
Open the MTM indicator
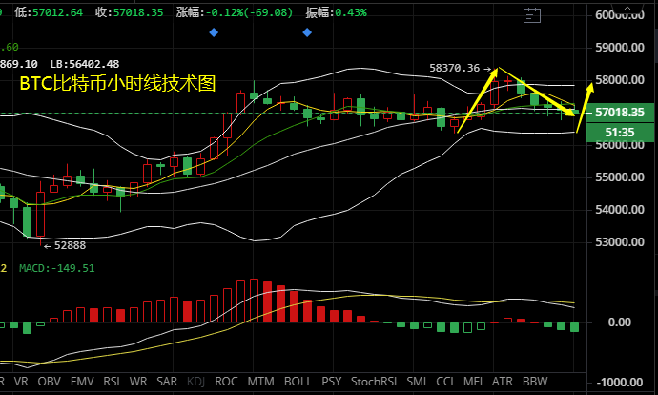click(260, 381)
